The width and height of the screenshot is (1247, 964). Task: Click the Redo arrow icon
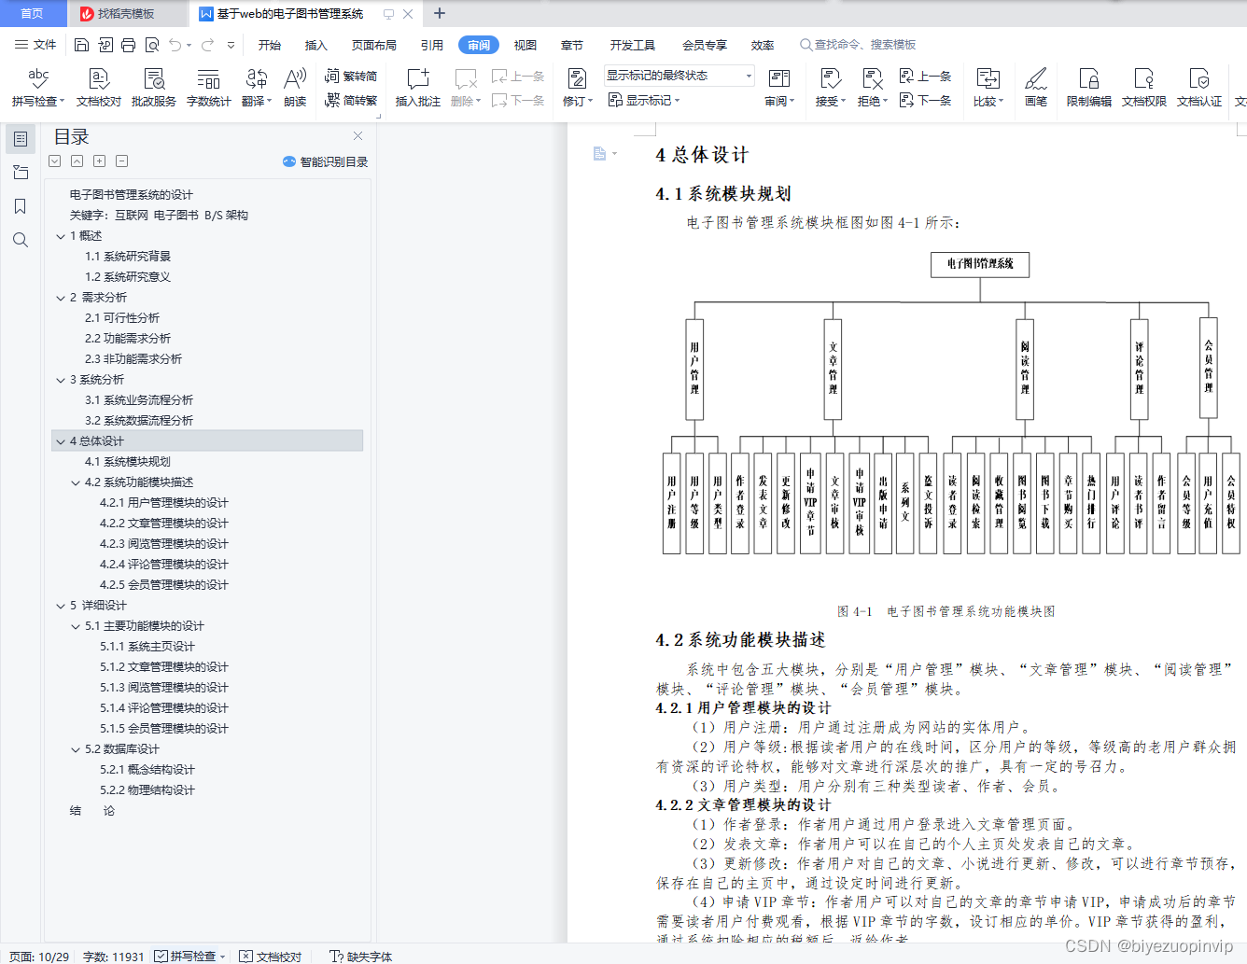207,45
